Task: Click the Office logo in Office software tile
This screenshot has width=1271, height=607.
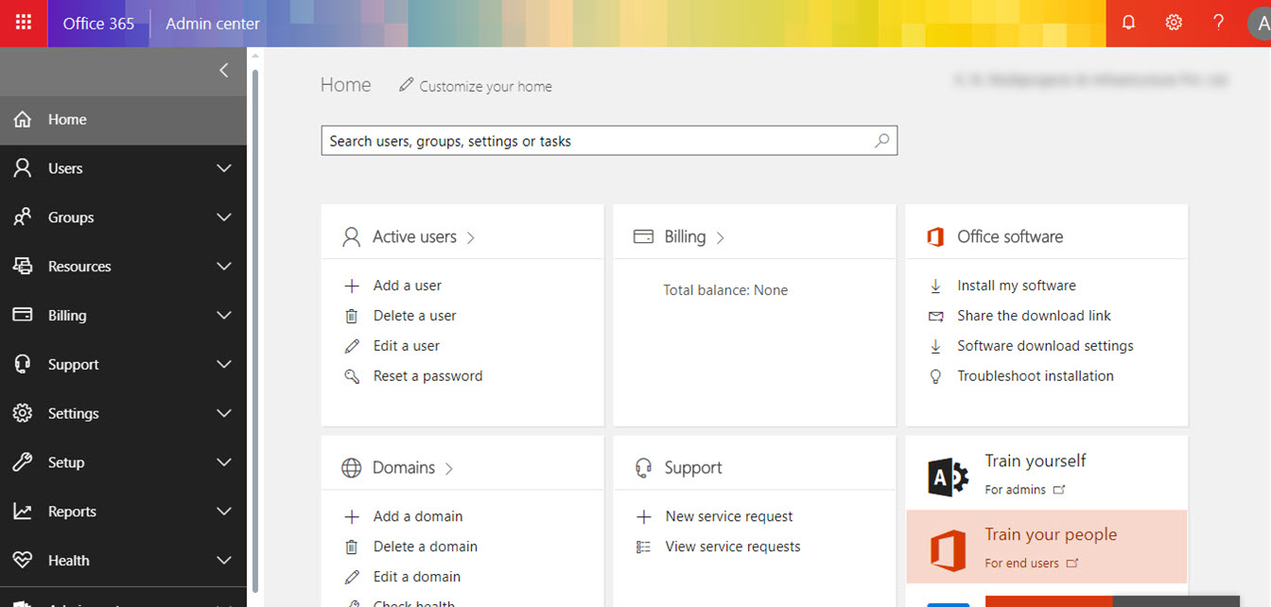Action: tap(935, 237)
